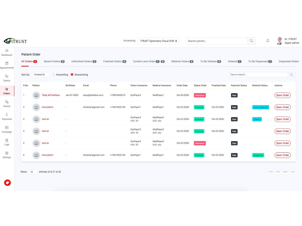Screen dimensions: 302x226
Task: Change the entries-per-page Show box
Action: point(33,172)
